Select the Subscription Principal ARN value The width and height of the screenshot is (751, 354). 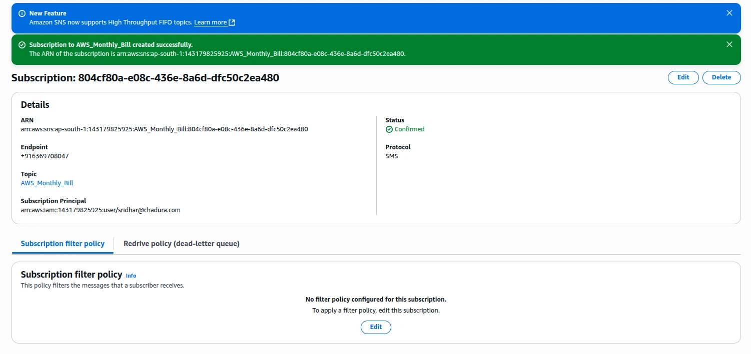tap(101, 210)
